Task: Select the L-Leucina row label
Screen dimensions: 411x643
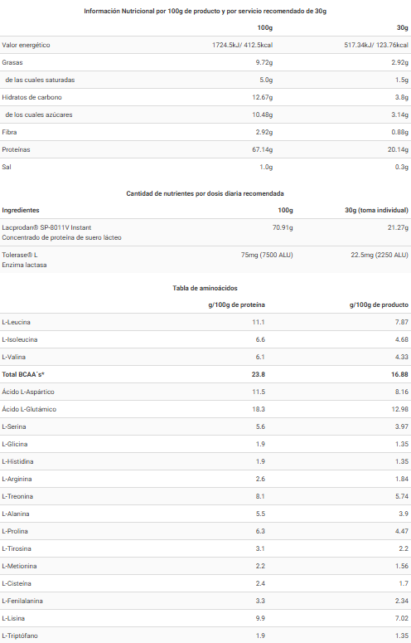Action: [x=16, y=322]
